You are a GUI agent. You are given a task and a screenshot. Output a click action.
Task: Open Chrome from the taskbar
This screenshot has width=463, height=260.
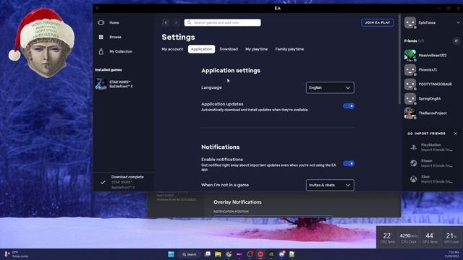click(x=229, y=254)
